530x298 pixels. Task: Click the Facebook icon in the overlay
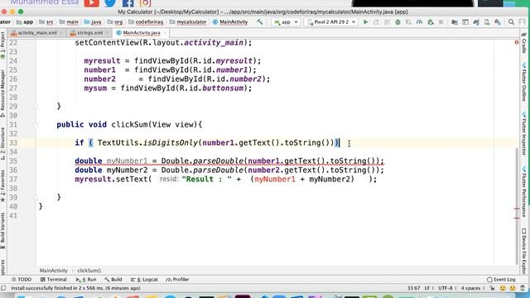(128, 3)
